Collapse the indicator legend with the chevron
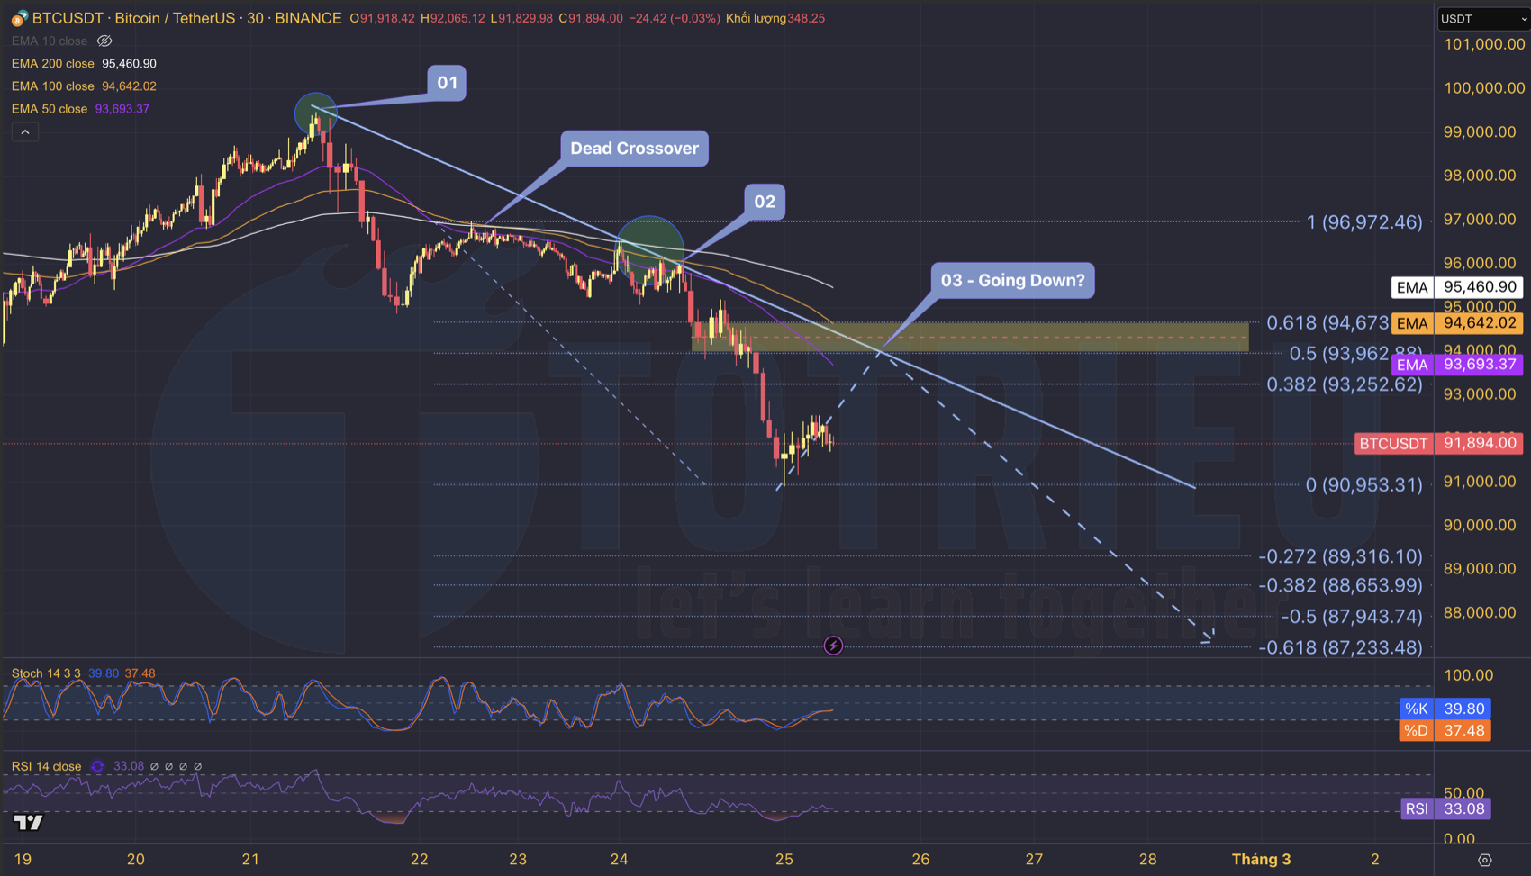Image resolution: width=1531 pixels, height=876 pixels. coord(25,132)
